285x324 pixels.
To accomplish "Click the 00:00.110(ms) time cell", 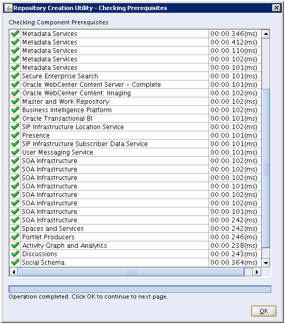I will [235, 51].
